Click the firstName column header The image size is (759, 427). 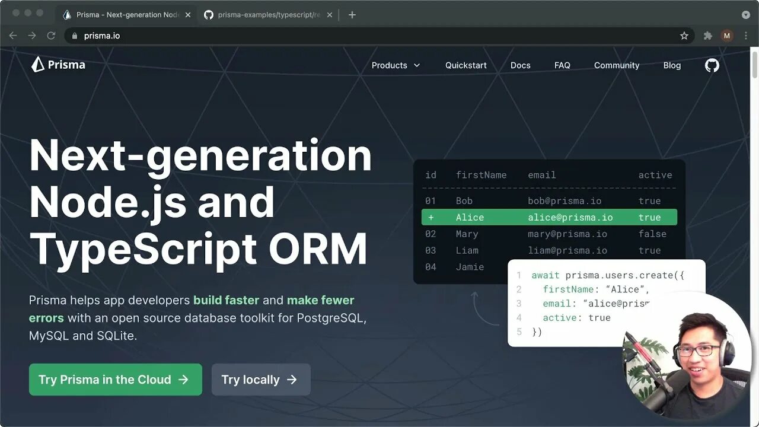[x=481, y=175]
